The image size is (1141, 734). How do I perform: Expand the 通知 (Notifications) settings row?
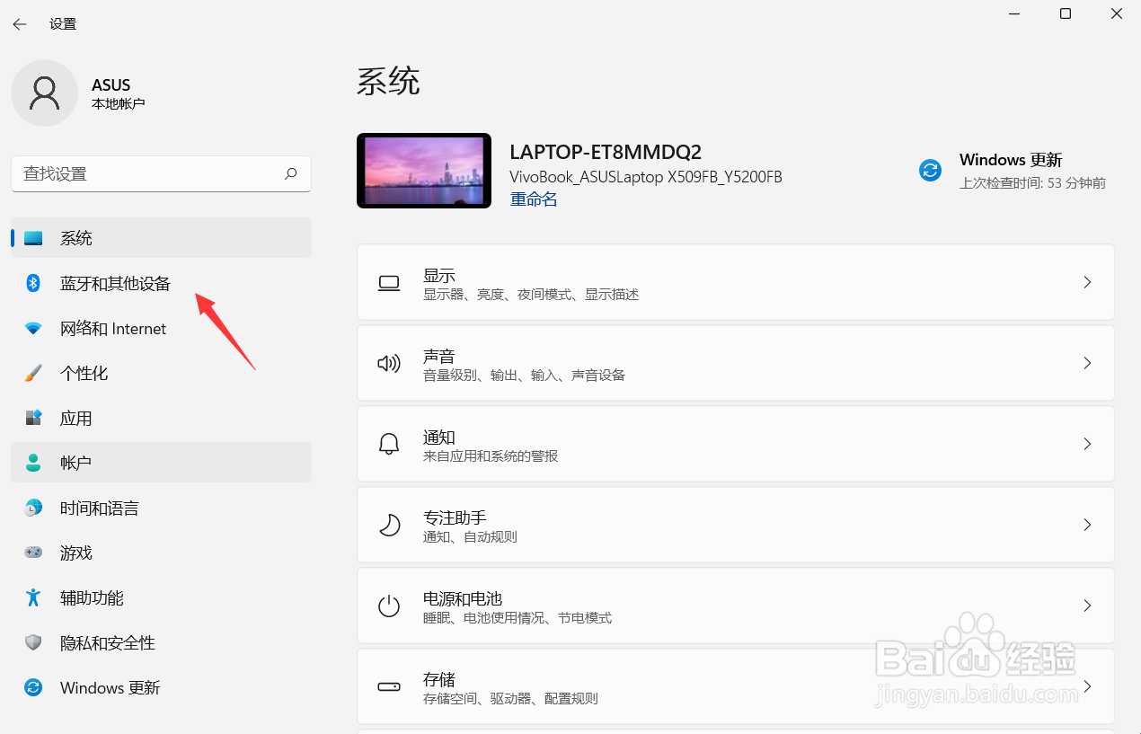[x=735, y=444]
